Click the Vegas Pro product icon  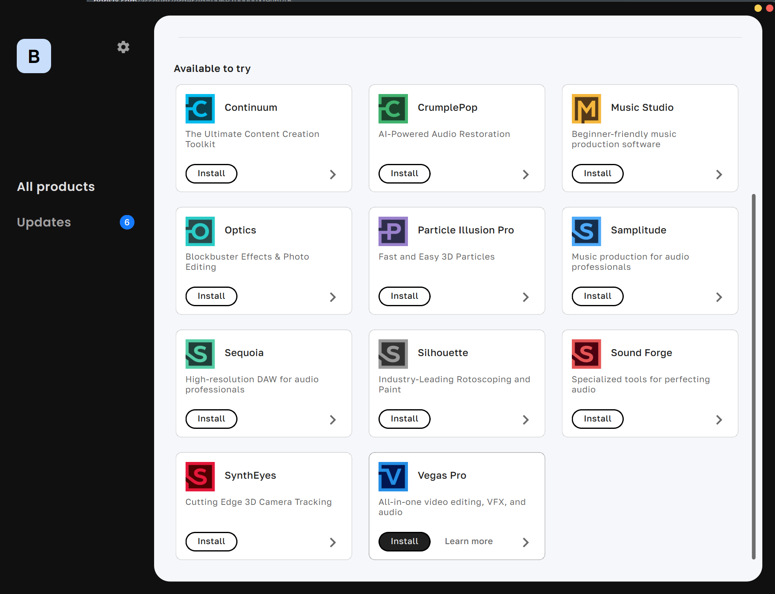(x=393, y=477)
